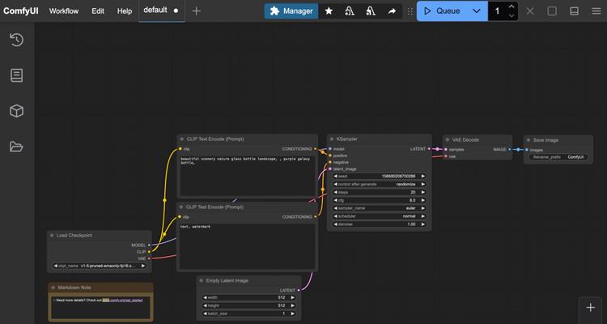This screenshot has width=607, height=324.
Task: Collapse the VAE Decode node via its dot
Action: tap(447, 140)
